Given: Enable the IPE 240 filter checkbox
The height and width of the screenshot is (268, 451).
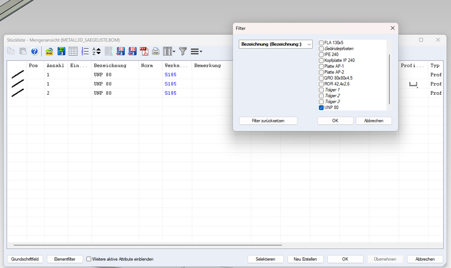Looking at the screenshot, I should (321, 55).
